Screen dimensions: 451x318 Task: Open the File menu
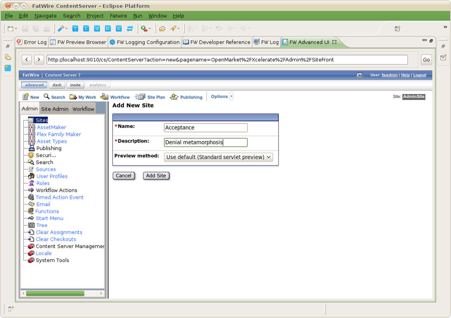(9, 16)
